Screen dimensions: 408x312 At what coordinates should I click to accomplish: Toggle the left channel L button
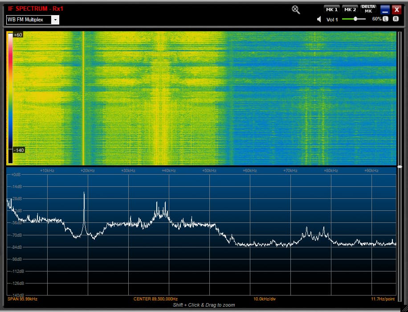(x=385, y=19)
